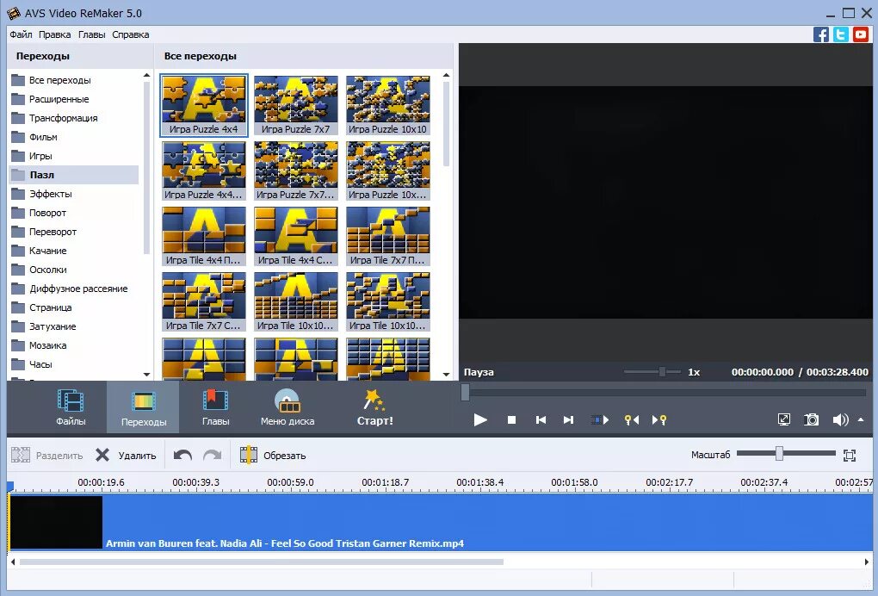Jump to next frame button
This screenshot has height=596, width=878.
point(568,419)
